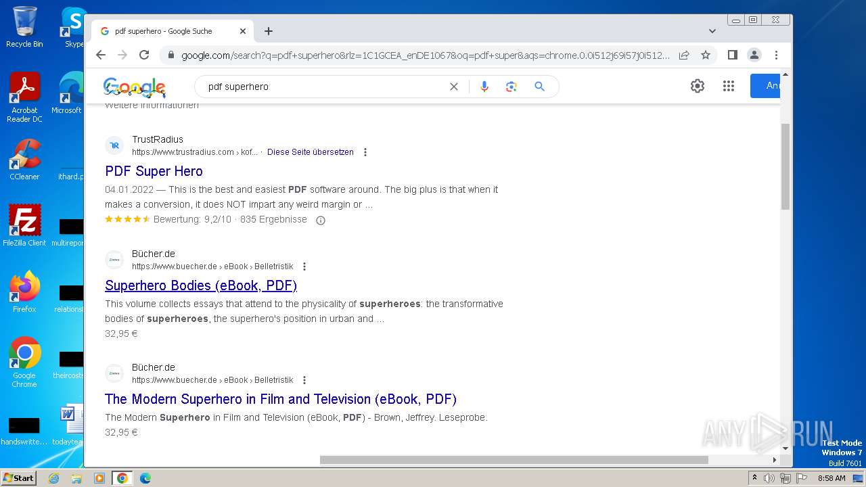The height and width of the screenshot is (487, 866).
Task: Click horizontal scrollbar at page bottom
Action: pyautogui.click(x=514, y=460)
